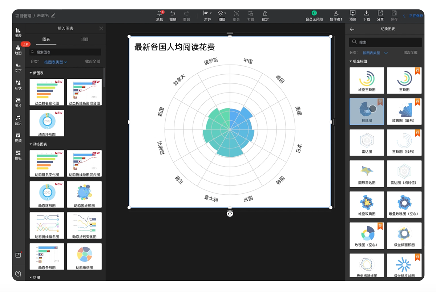Switch chart to 堆叠玫瑰图
Image resolution: width=436 pixels, height=292 pixels.
[x=367, y=205]
